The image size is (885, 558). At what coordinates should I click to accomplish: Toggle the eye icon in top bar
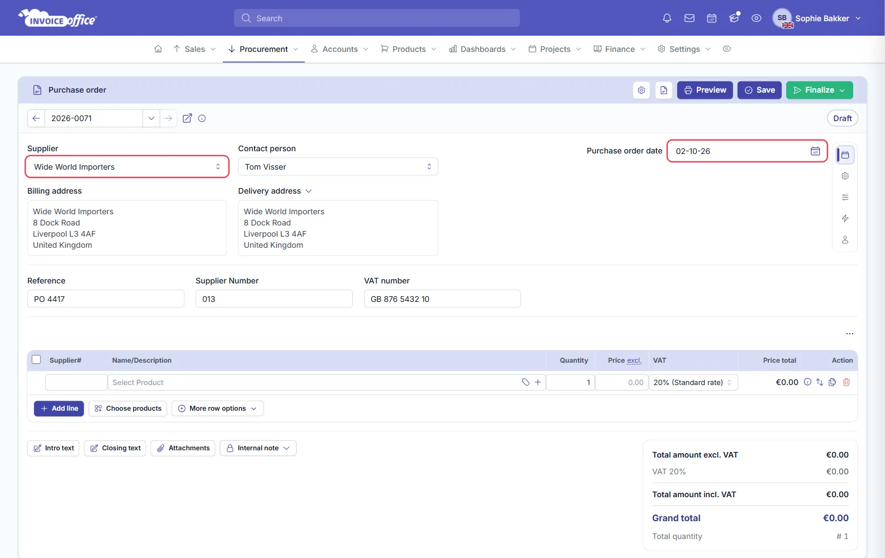(x=757, y=18)
